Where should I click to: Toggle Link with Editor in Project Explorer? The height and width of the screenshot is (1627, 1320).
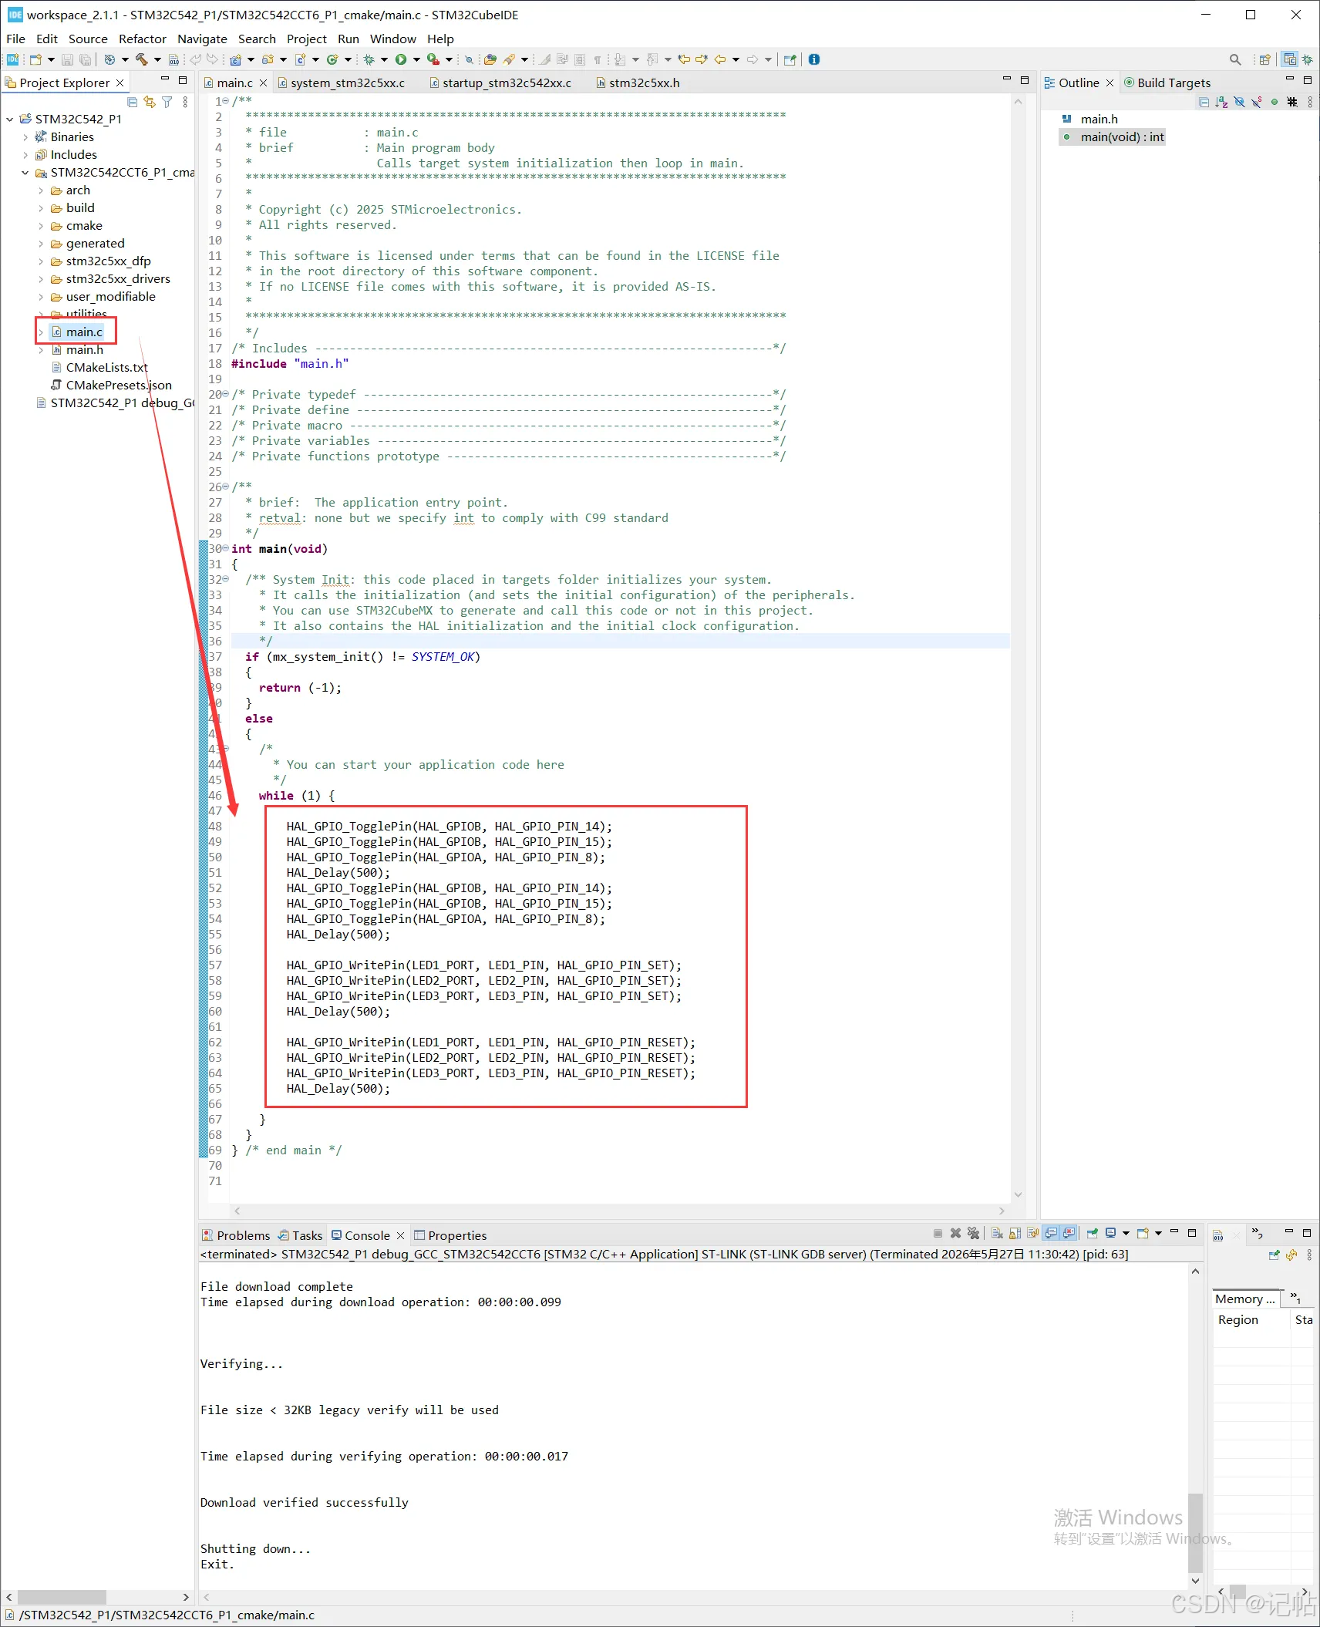[x=150, y=102]
